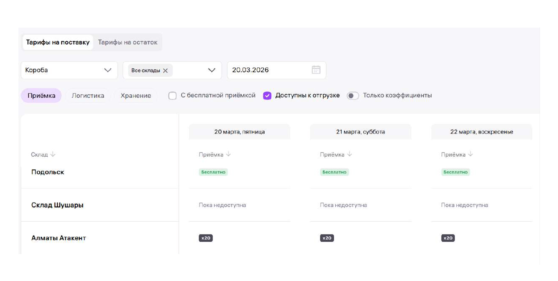The height and width of the screenshot is (281, 558).
Task: Sort Приёмка arrow under 22 марта
Action: coord(471,155)
